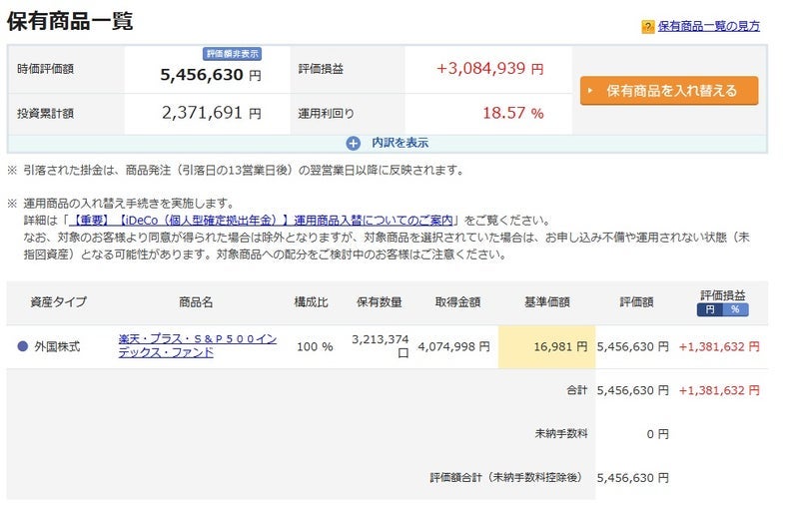Click the 構成比 column header
This screenshot has width=799, height=507.
pos(310,301)
